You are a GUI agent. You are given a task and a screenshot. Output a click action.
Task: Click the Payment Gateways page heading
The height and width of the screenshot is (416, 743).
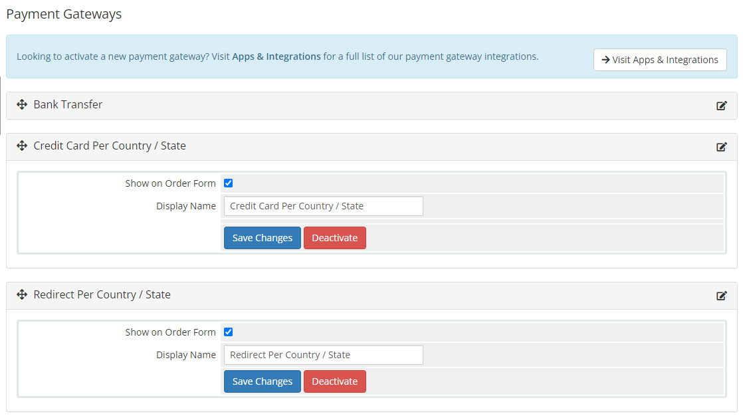click(x=64, y=14)
